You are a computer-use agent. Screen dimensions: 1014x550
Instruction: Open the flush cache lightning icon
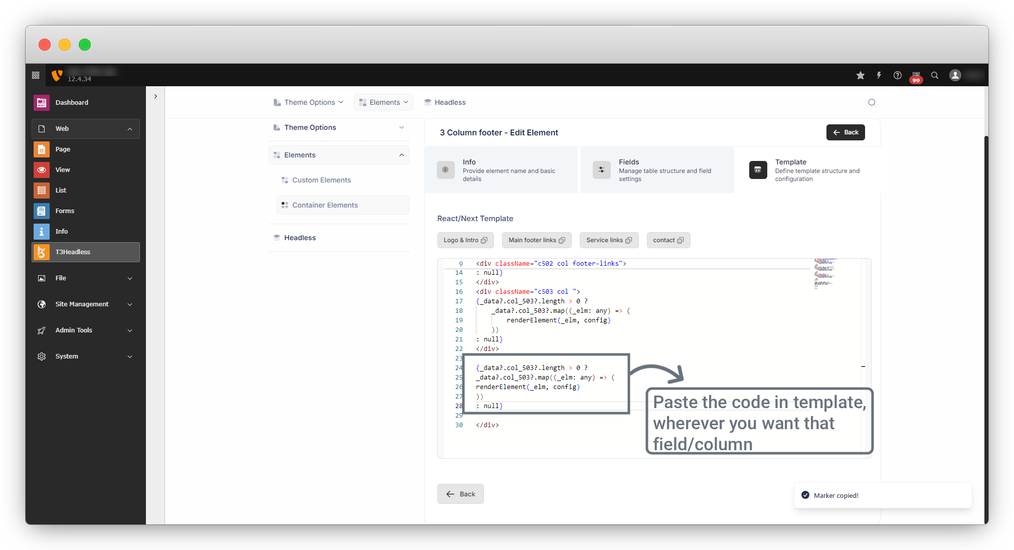click(879, 75)
